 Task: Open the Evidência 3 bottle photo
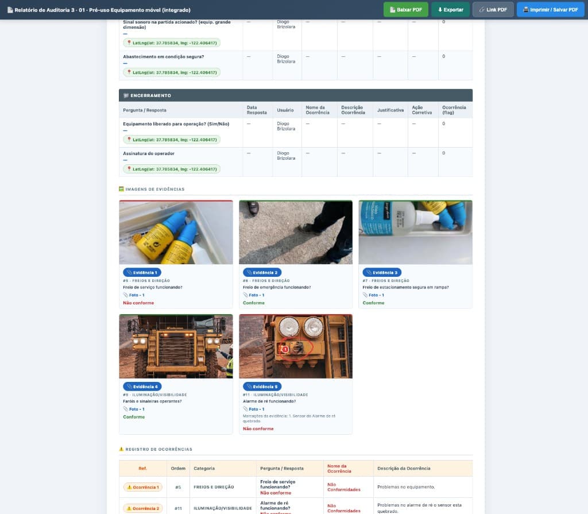tap(416, 232)
